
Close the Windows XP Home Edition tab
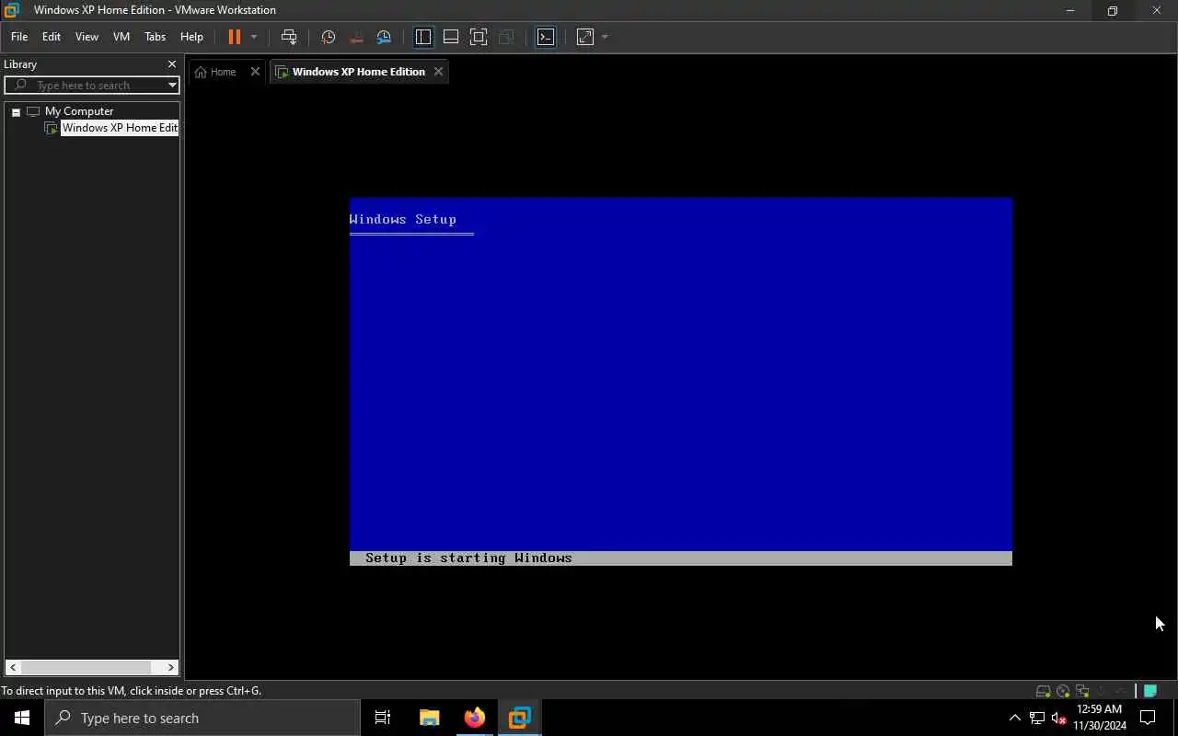[438, 72]
